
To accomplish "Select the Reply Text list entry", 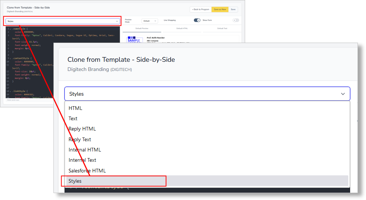I will click(x=207, y=139).
